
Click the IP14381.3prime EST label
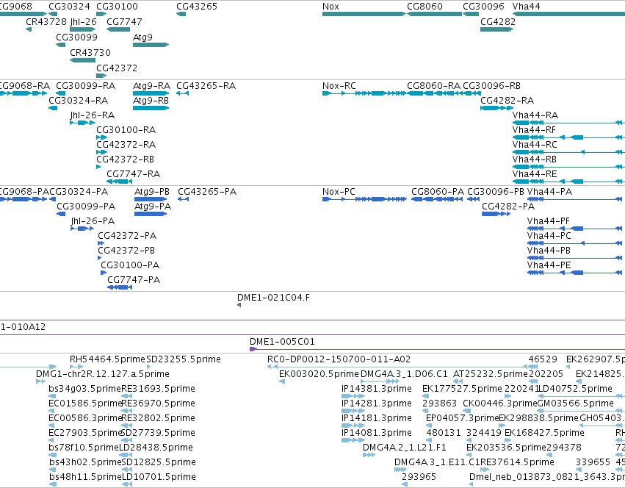377,389
